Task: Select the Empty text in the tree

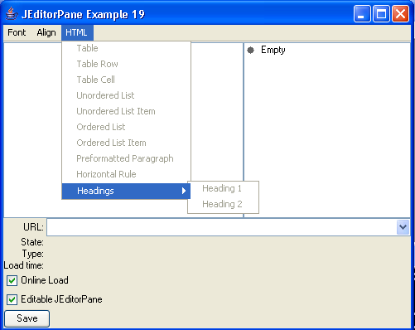Action: click(x=273, y=50)
